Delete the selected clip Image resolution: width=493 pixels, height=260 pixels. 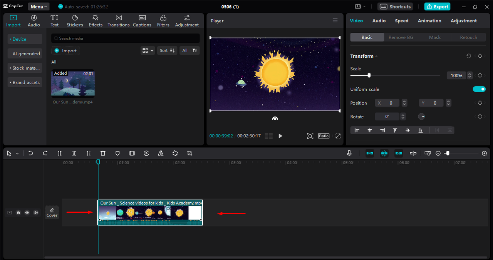click(103, 153)
